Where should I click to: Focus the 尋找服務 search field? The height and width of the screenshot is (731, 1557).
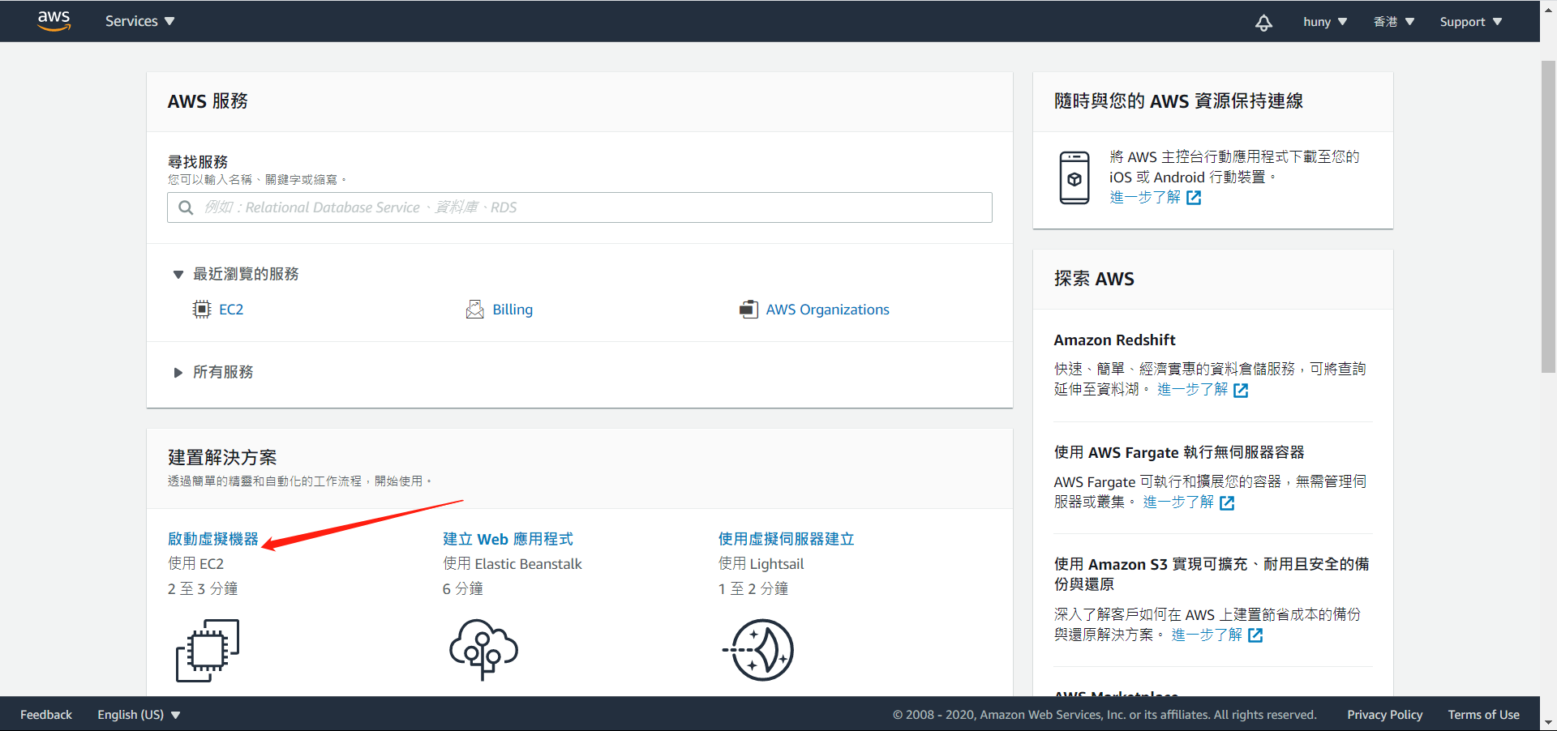pos(580,207)
